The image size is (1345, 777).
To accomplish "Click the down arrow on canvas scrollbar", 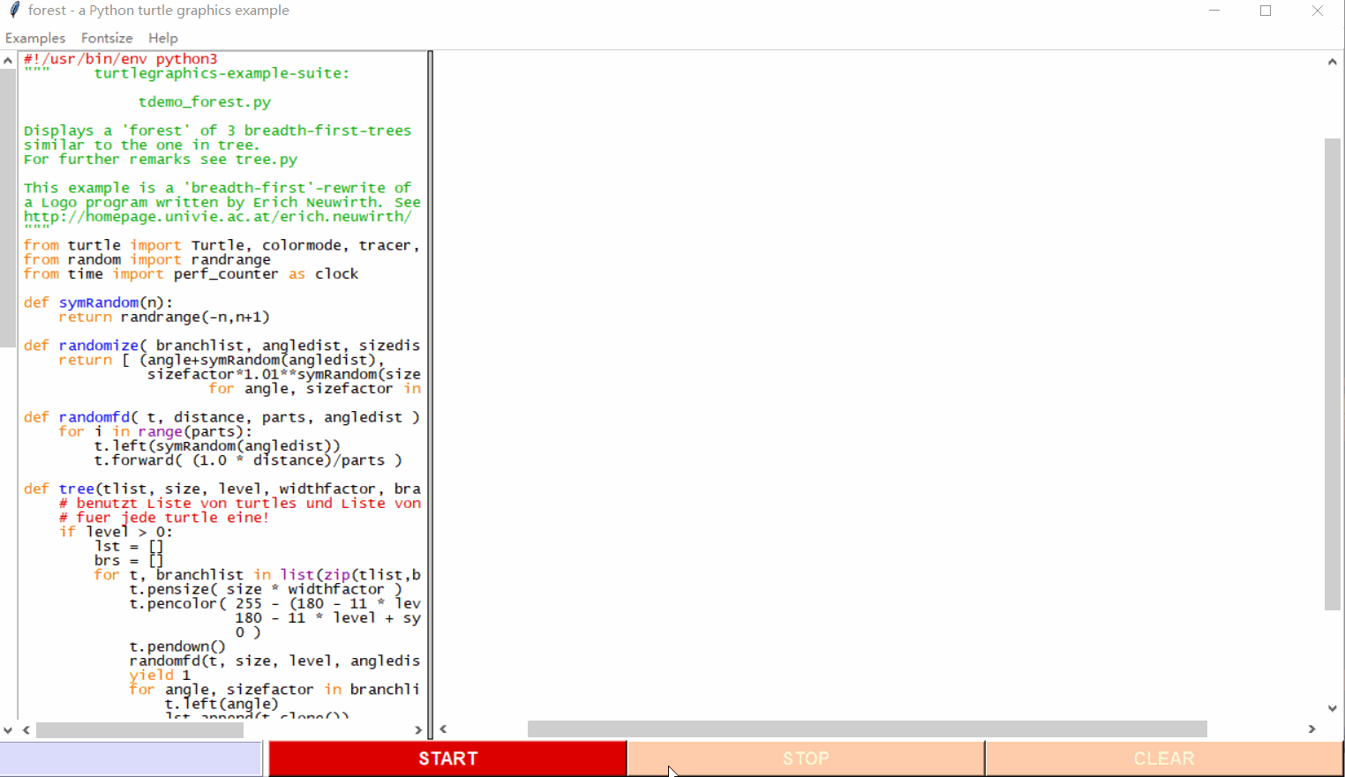I will click(1333, 707).
